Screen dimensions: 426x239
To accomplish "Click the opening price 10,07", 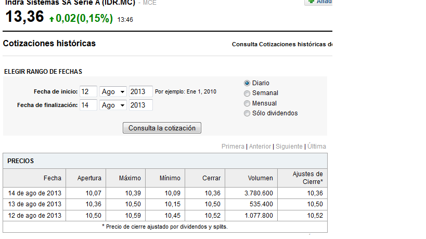I will tap(93, 193).
